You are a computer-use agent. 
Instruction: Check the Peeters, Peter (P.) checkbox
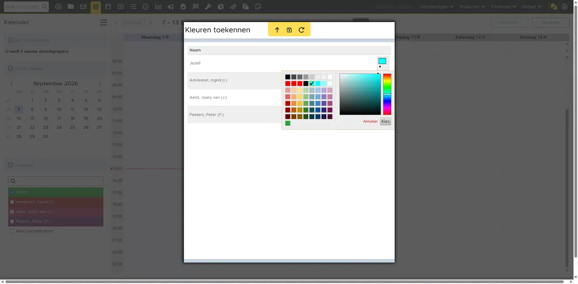(x=12, y=222)
